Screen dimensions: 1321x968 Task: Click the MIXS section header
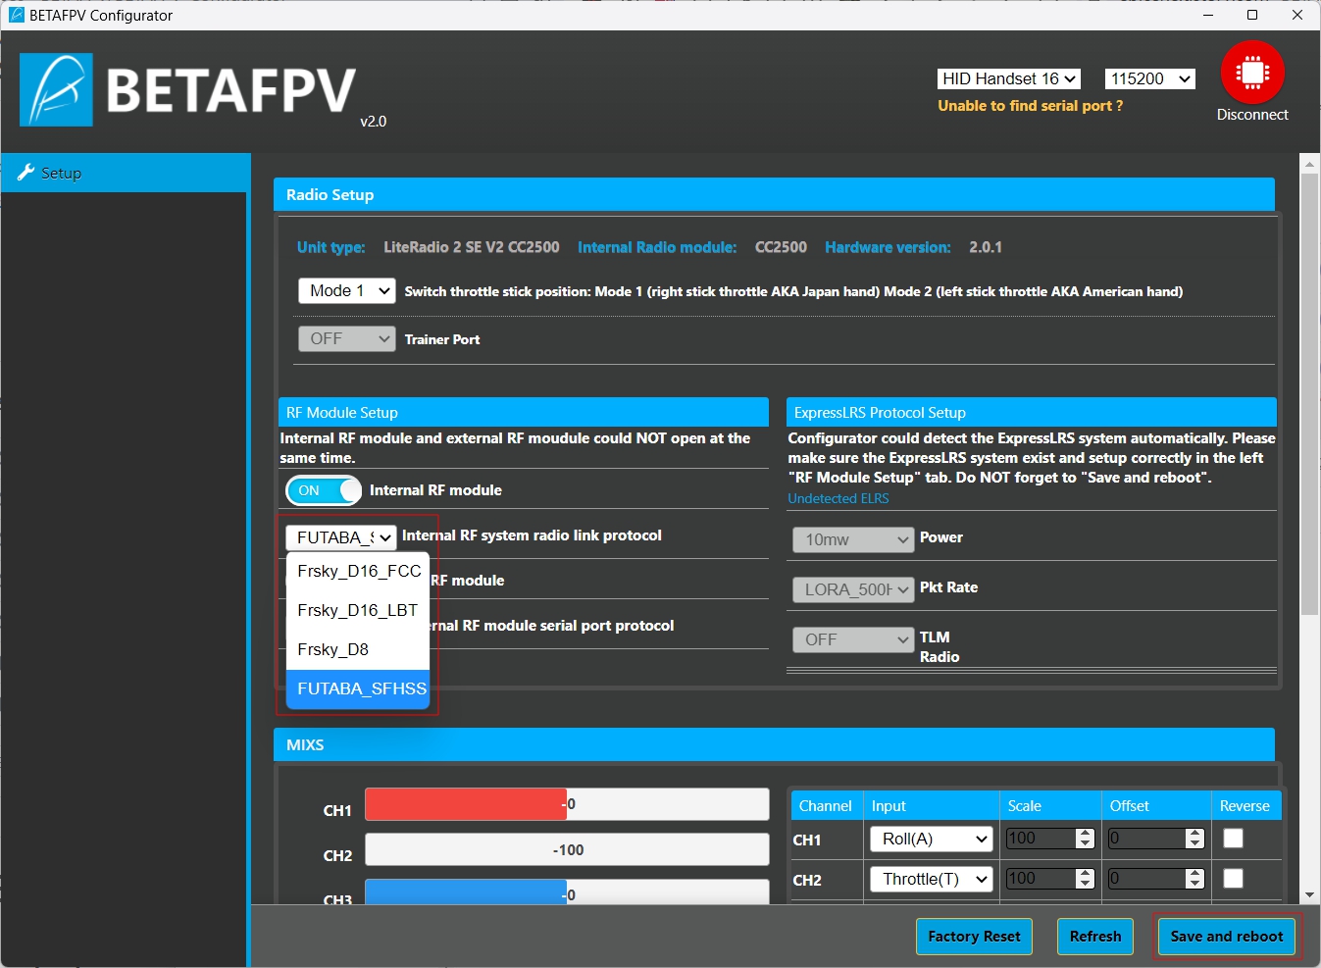[x=774, y=744]
